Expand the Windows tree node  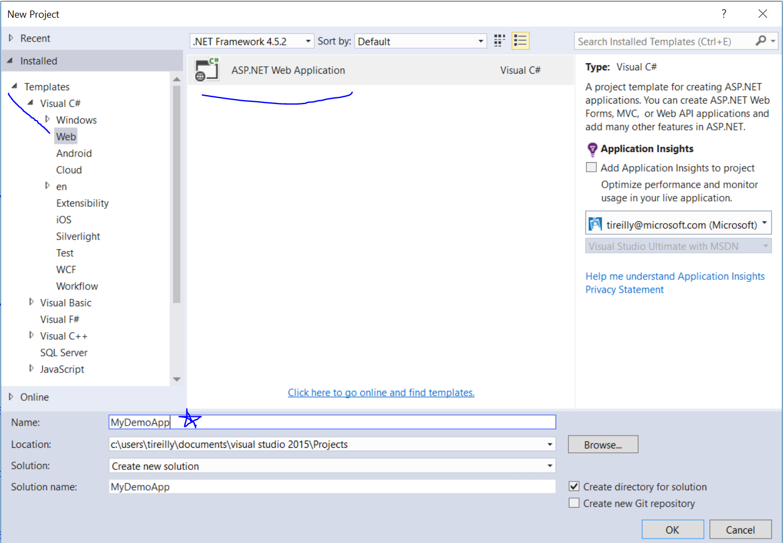point(48,119)
